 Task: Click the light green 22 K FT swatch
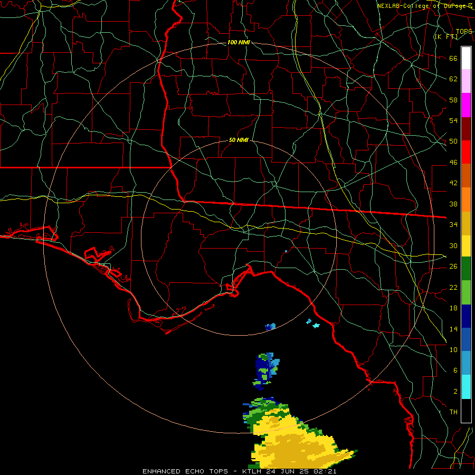pos(466,292)
